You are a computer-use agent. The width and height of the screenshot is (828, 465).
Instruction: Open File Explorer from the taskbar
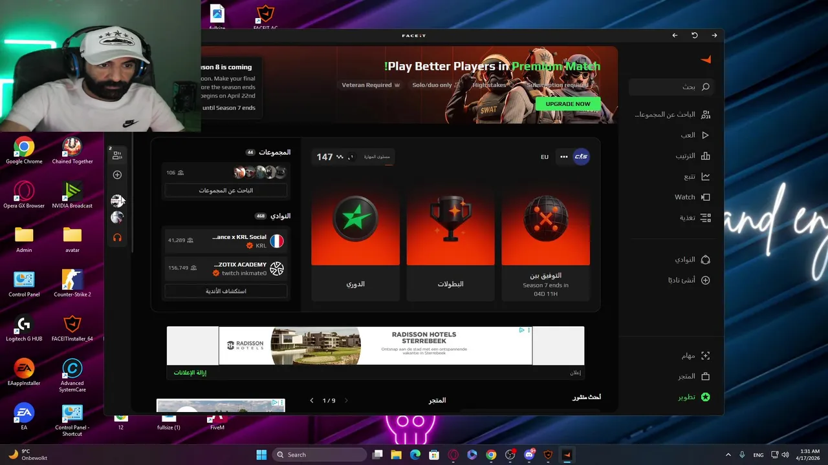click(396, 455)
